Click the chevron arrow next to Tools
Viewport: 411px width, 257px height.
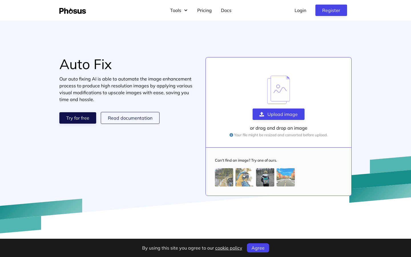186,10
